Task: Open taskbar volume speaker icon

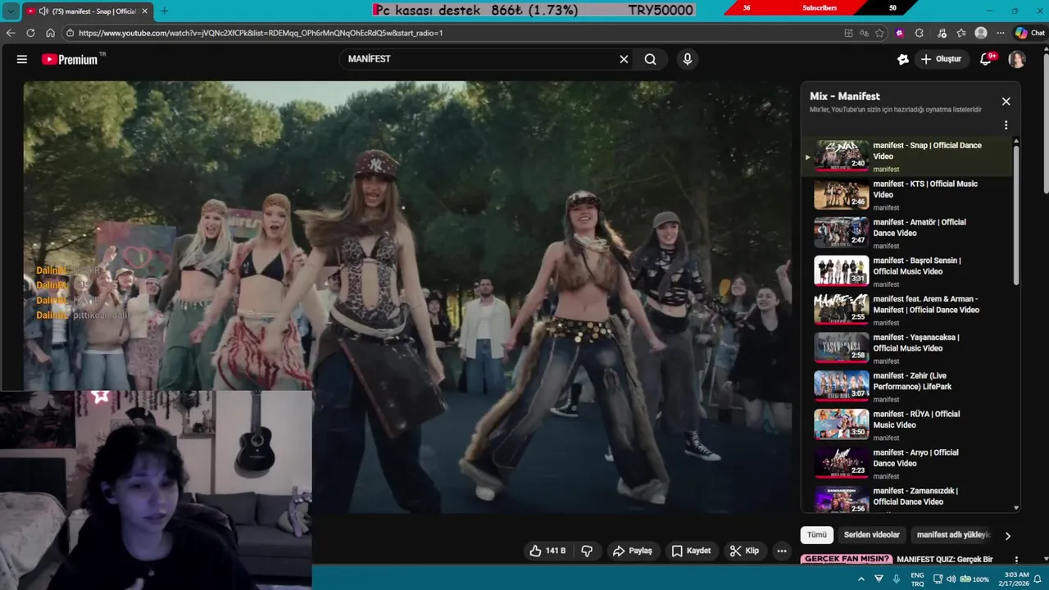Action: [x=951, y=579]
